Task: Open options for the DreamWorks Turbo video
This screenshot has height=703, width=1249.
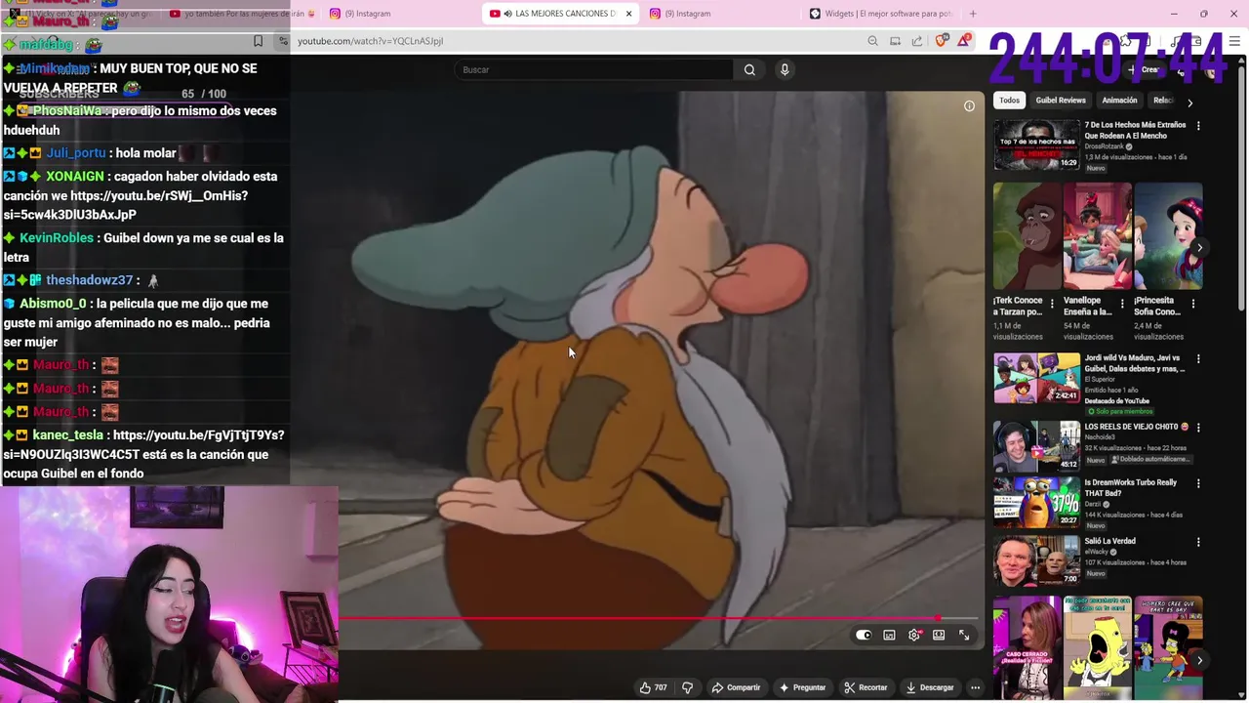Action: point(1198,483)
